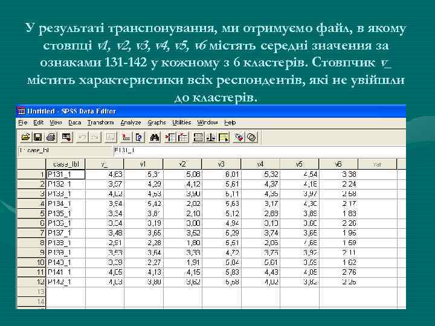
Task: Click the Insert Variable icon
Action: 183,137
